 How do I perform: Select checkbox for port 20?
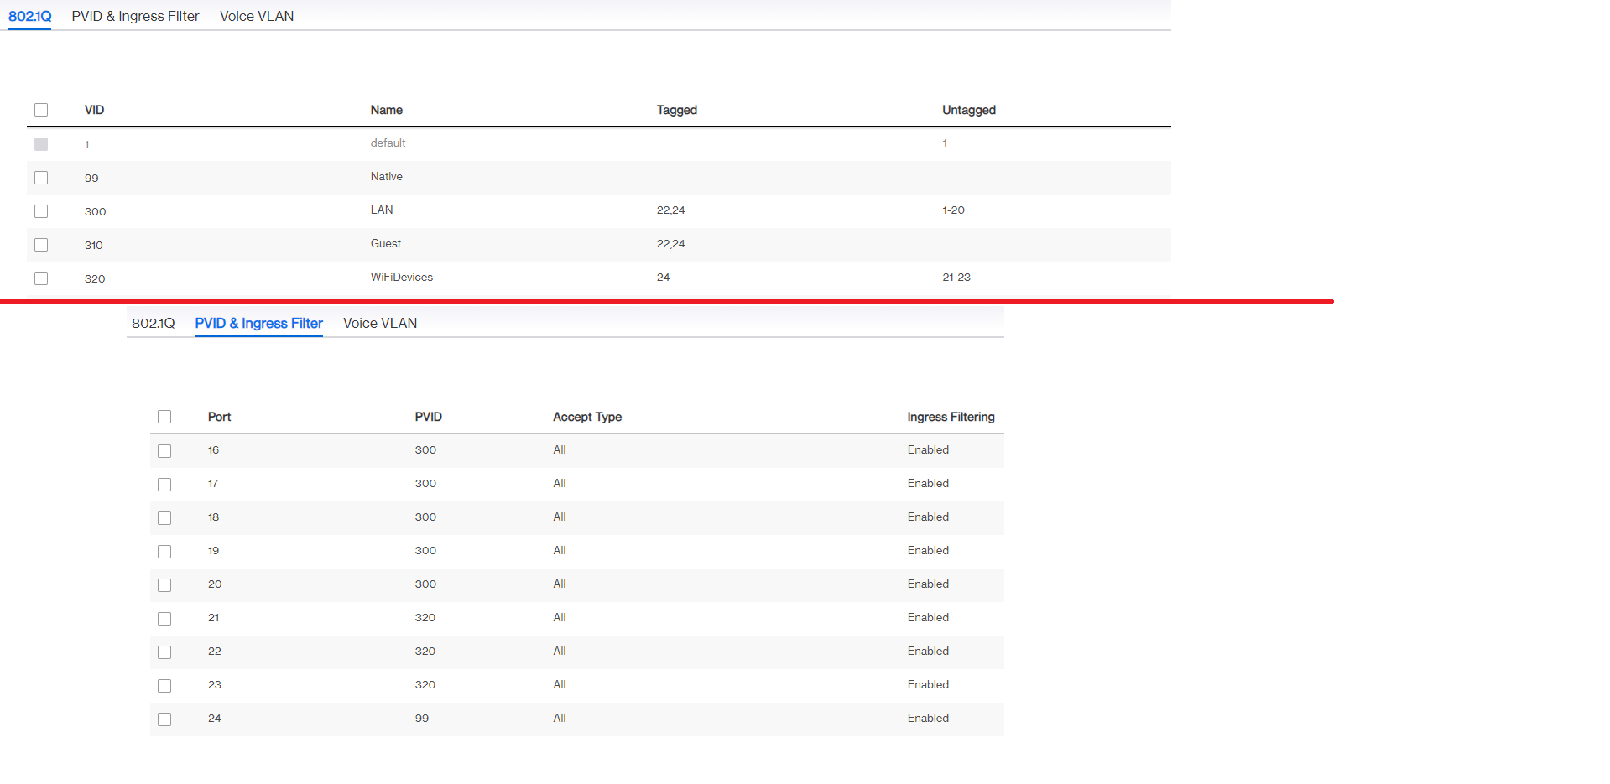(164, 585)
